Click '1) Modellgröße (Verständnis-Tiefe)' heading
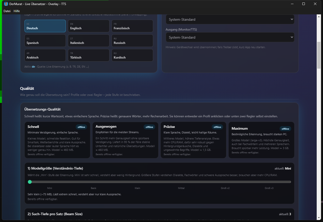Screen dimensions: 323x222 point(55,168)
